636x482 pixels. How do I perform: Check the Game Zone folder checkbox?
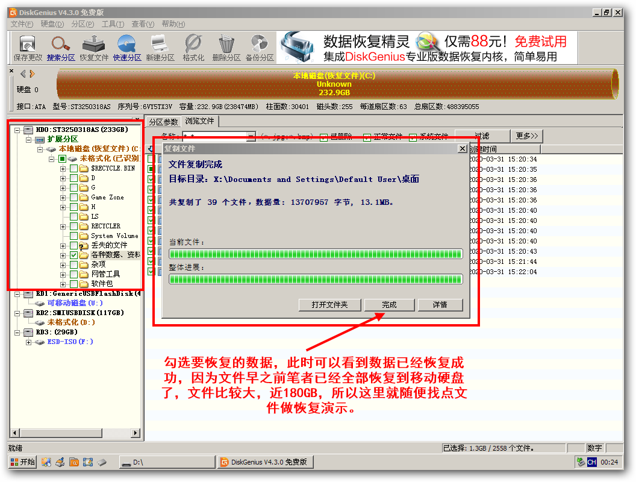click(x=74, y=197)
